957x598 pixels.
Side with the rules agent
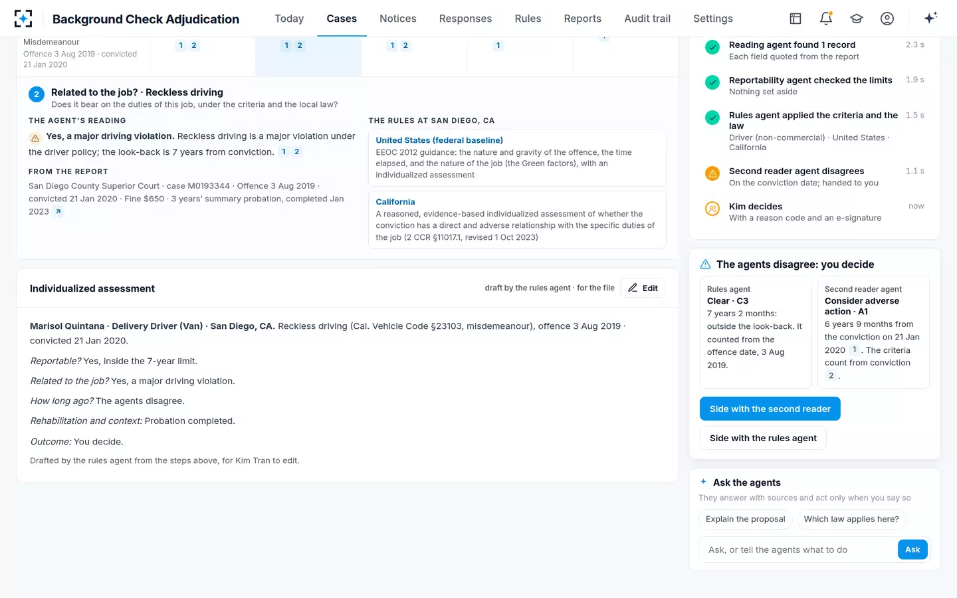coord(763,438)
